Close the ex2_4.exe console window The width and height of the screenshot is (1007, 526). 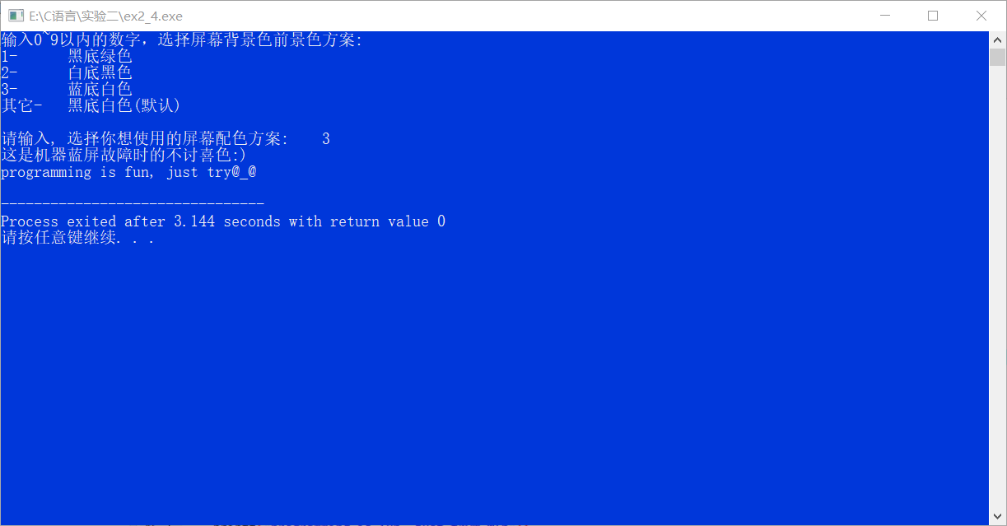(981, 16)
